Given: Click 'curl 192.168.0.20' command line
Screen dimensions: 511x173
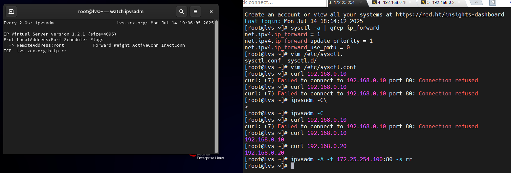Looking at the screenshot, I should point(319,146).
